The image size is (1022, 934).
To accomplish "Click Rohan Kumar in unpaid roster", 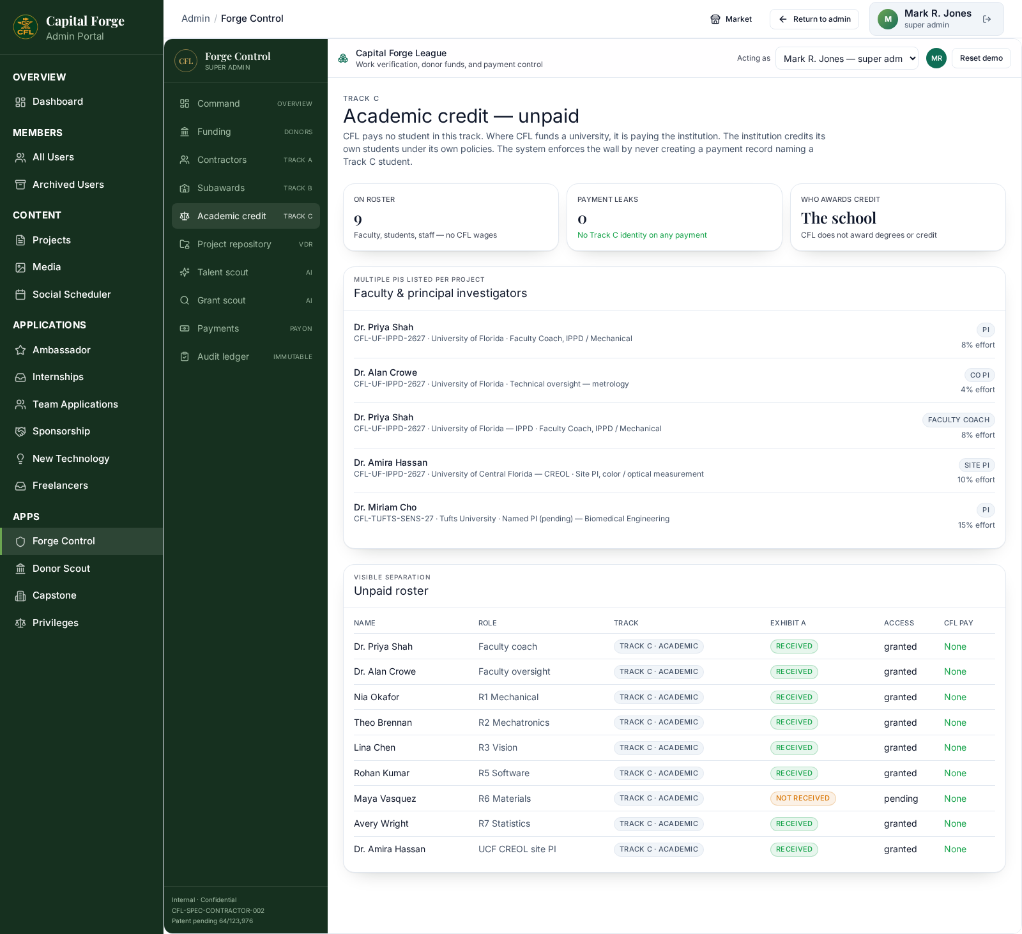I will [x=381, y=773].
